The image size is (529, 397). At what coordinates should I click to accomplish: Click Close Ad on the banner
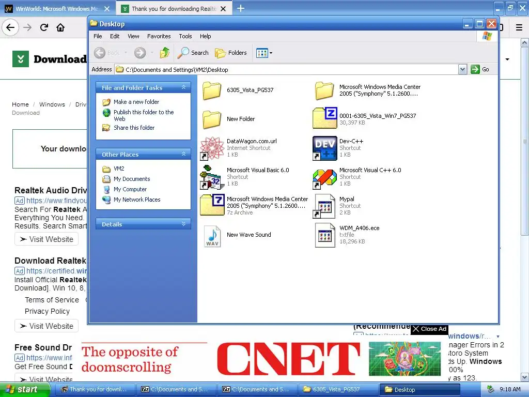[429, 329]
